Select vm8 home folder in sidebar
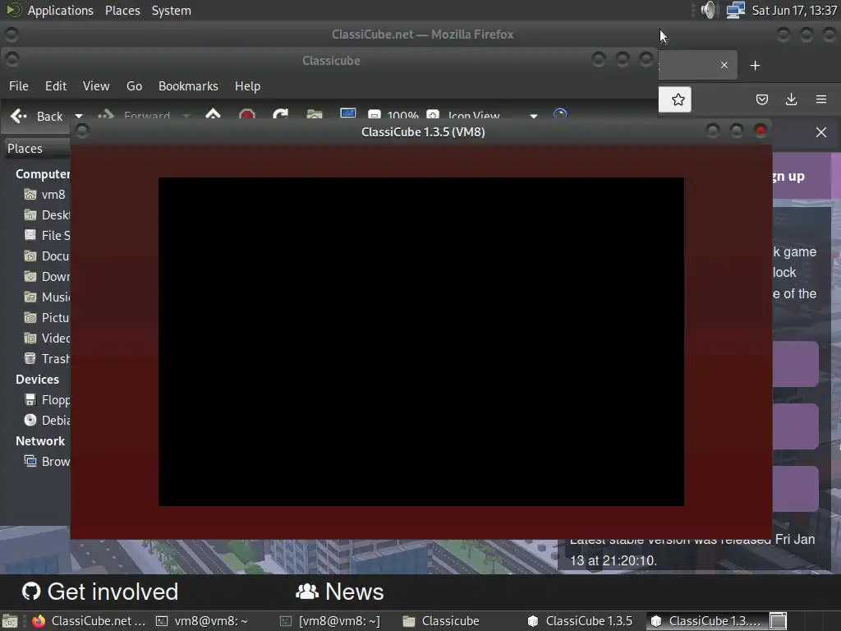The height and width of the screenshot is (631, 841). 45,194
